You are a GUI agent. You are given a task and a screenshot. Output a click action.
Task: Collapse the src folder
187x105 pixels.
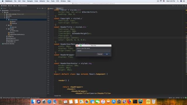pyautogui.click(x=5, y=18)
